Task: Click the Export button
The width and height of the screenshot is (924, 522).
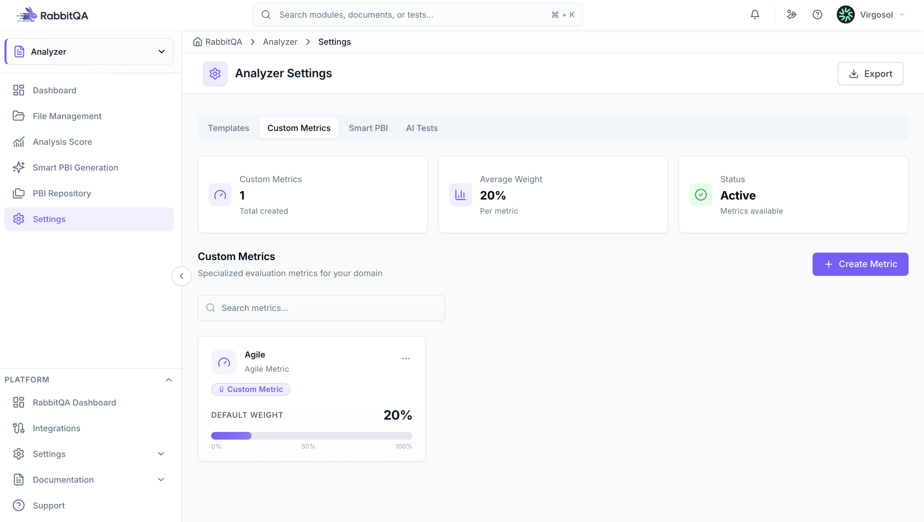Action: click(870, 74)
